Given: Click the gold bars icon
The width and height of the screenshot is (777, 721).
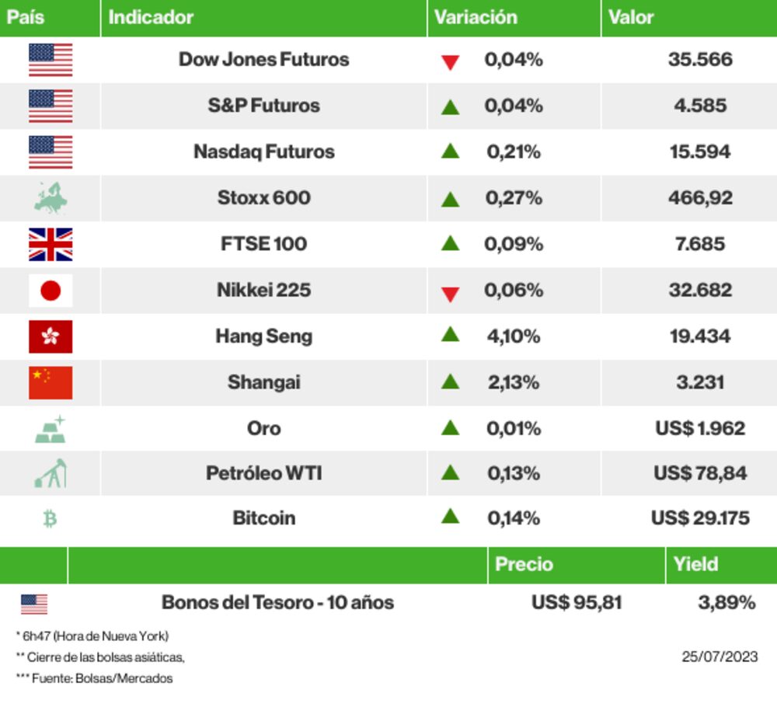Looking at the screenshot, I should tap(51, 429).
